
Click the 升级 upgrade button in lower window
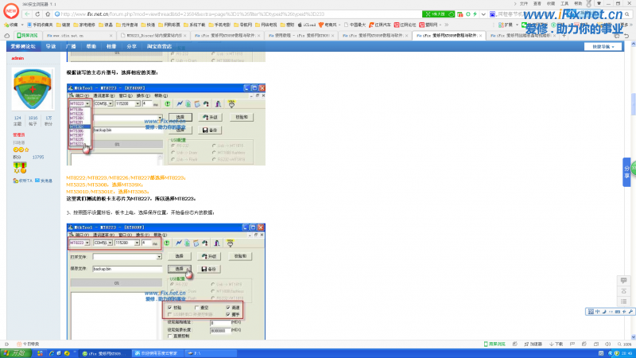point(210,257)
